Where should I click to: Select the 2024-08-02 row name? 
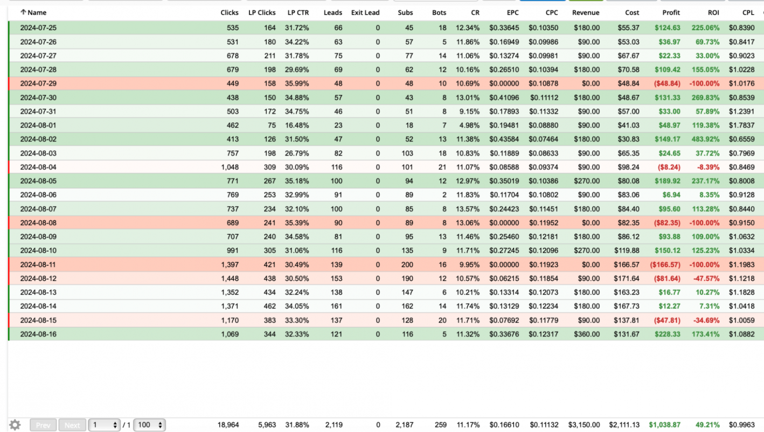[x=38, y=139]
